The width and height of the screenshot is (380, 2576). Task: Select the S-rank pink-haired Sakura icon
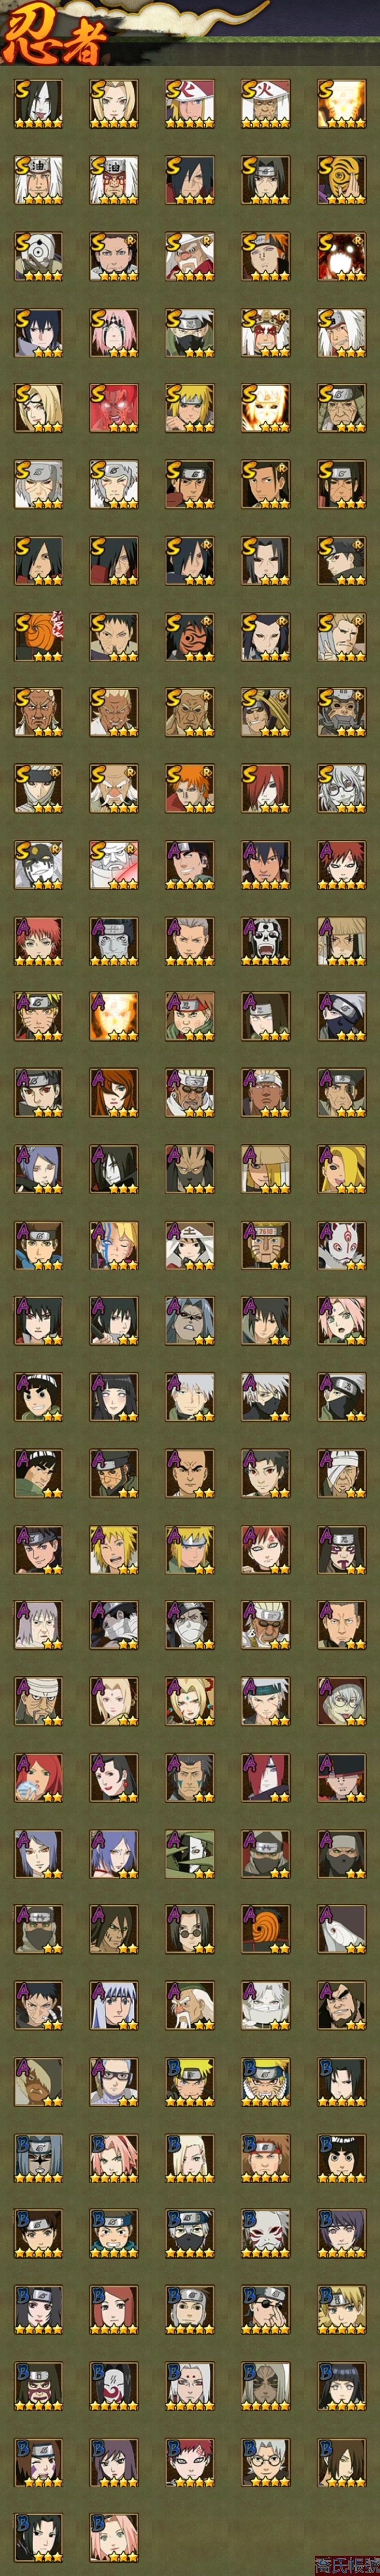tap(114, 332)
